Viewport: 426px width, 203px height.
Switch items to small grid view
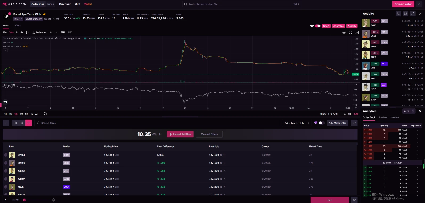coord(22,123)
